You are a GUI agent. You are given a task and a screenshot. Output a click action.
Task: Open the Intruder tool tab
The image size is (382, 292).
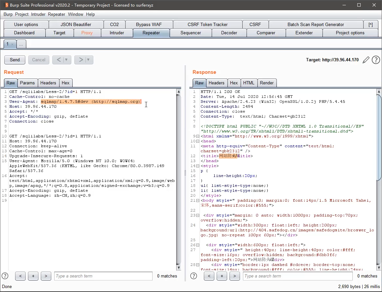(x=117, y=33)
